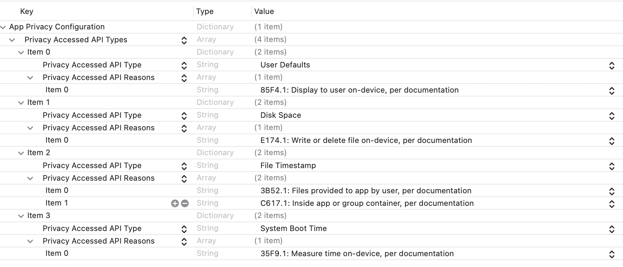The height and width of the screenshot is (267, 623).
Task: Open the User Defaults value dropdown
Action: 611,65
